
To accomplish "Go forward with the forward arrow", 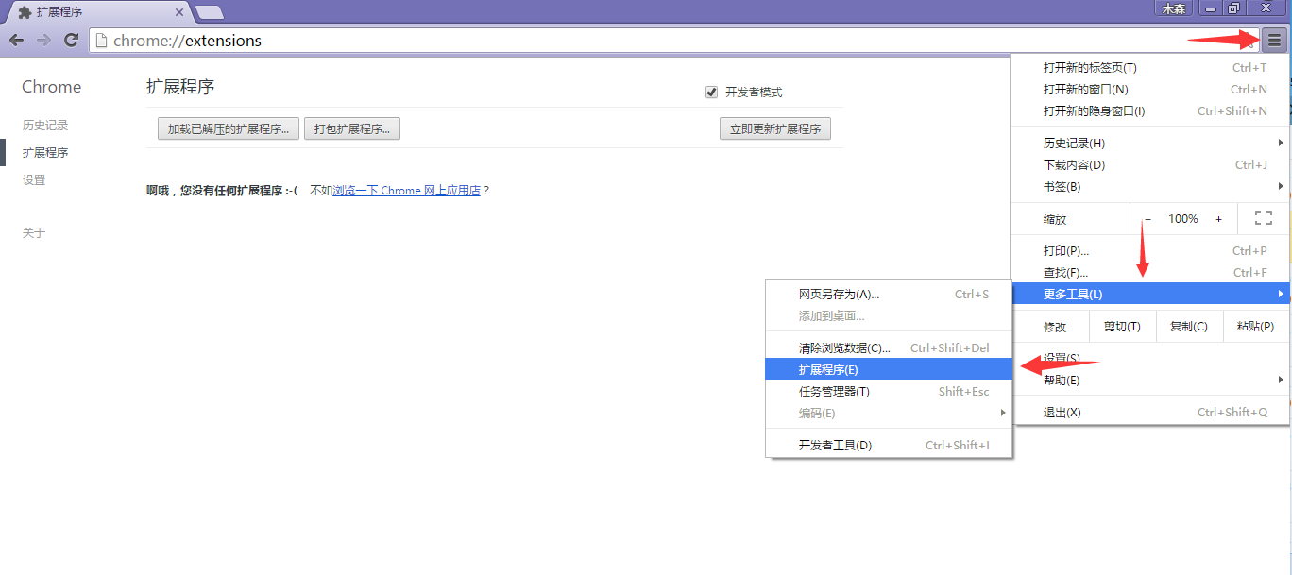I will (43, 40).
